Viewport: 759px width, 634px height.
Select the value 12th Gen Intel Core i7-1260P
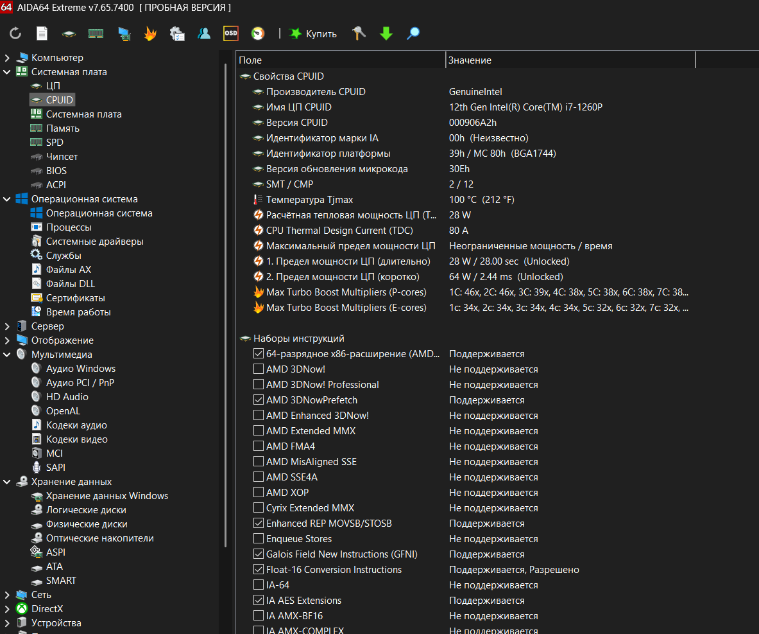coord(525,107)
